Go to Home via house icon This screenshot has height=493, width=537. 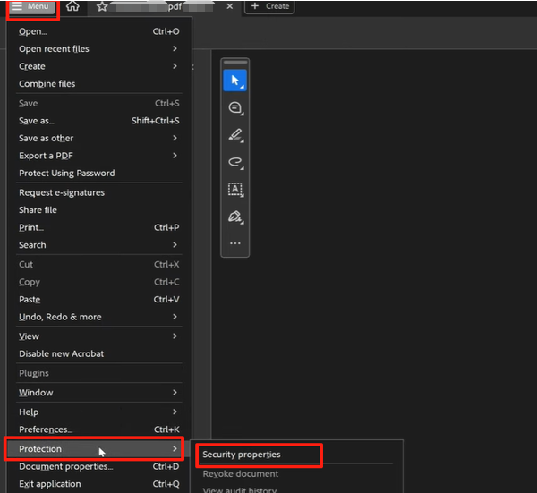tap(72, 6)
